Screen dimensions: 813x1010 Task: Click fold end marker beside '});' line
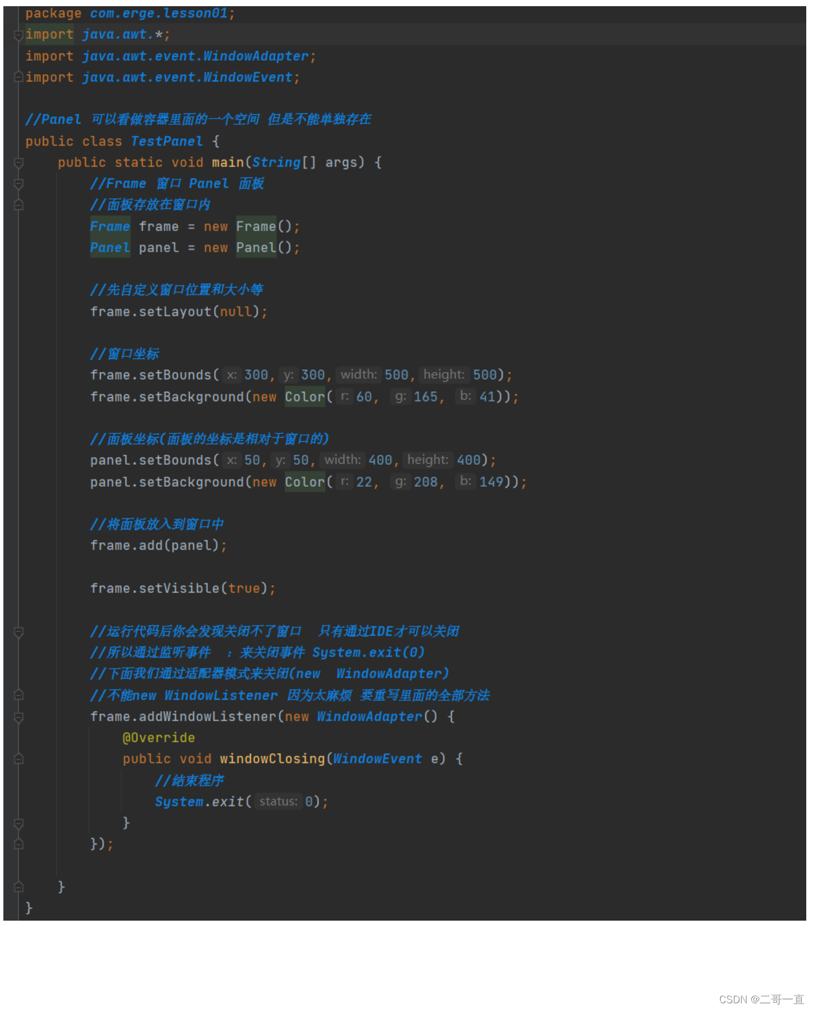(x=19, y=844)
